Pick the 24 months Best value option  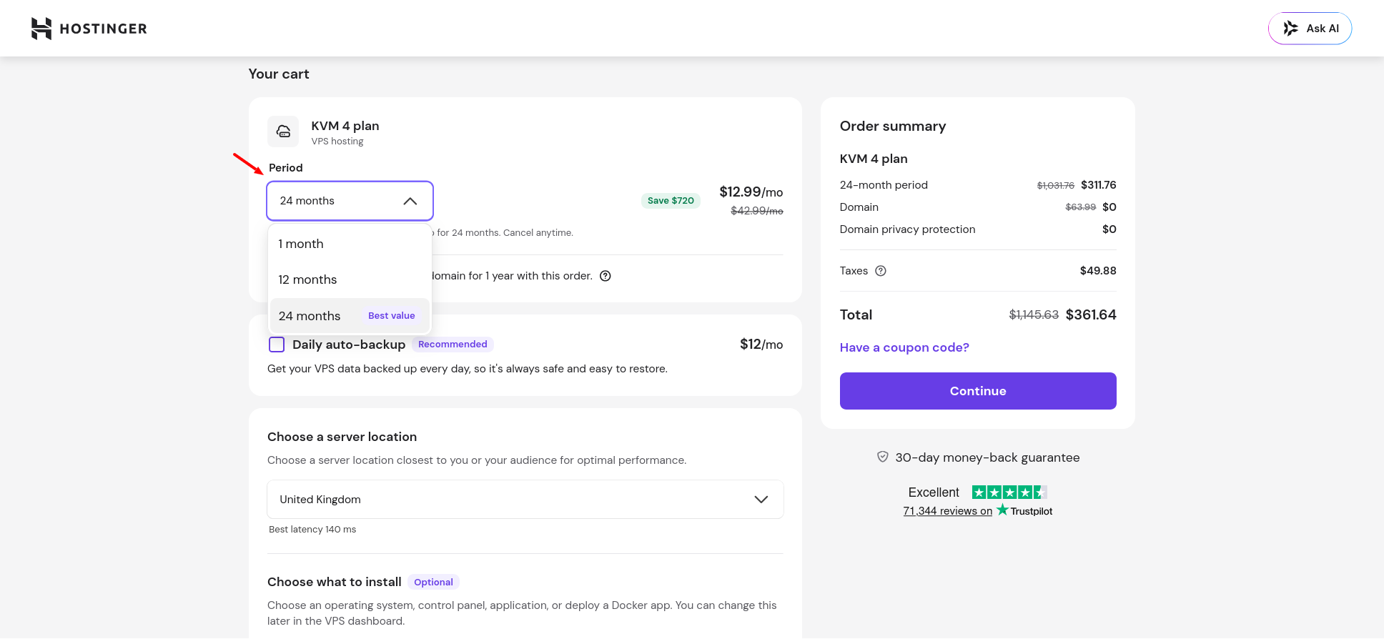tap(350, 316)
